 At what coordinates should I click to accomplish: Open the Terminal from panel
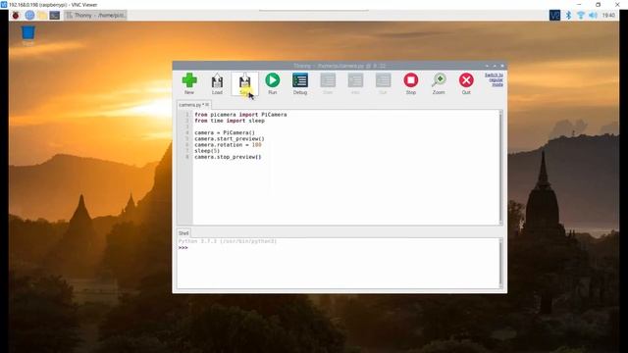click(x=55, y=16)
